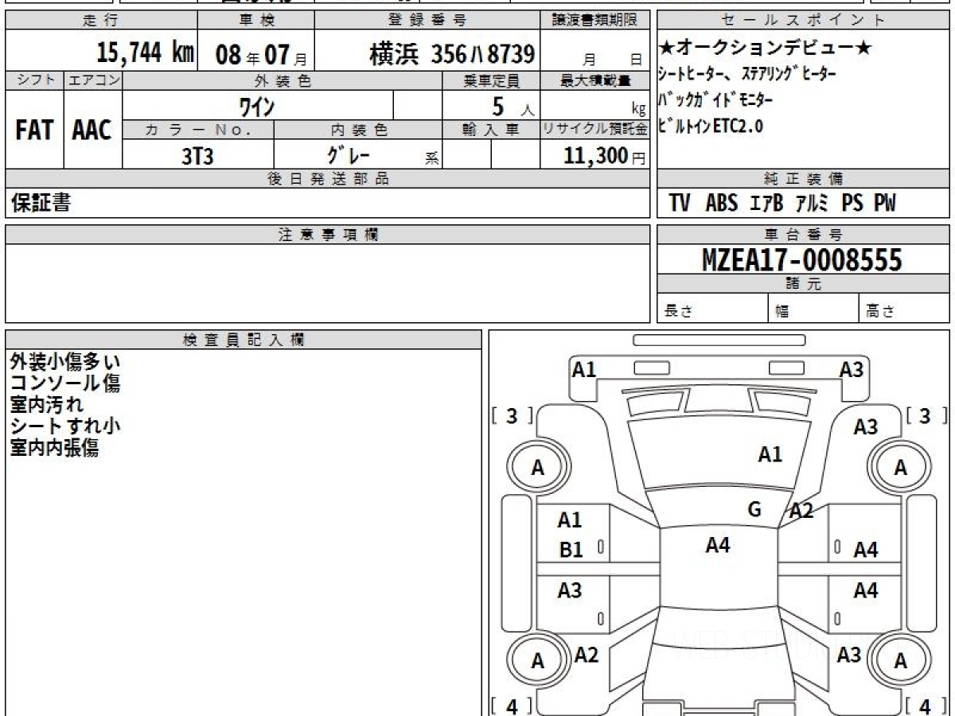Click the 後日発送部品 header
The image size is (955, 716).
(x=327, y=179)
